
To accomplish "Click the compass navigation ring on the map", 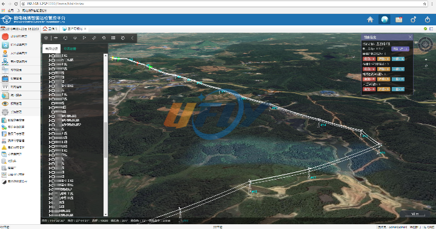I will pyautogui.click(x=425, y=44).
